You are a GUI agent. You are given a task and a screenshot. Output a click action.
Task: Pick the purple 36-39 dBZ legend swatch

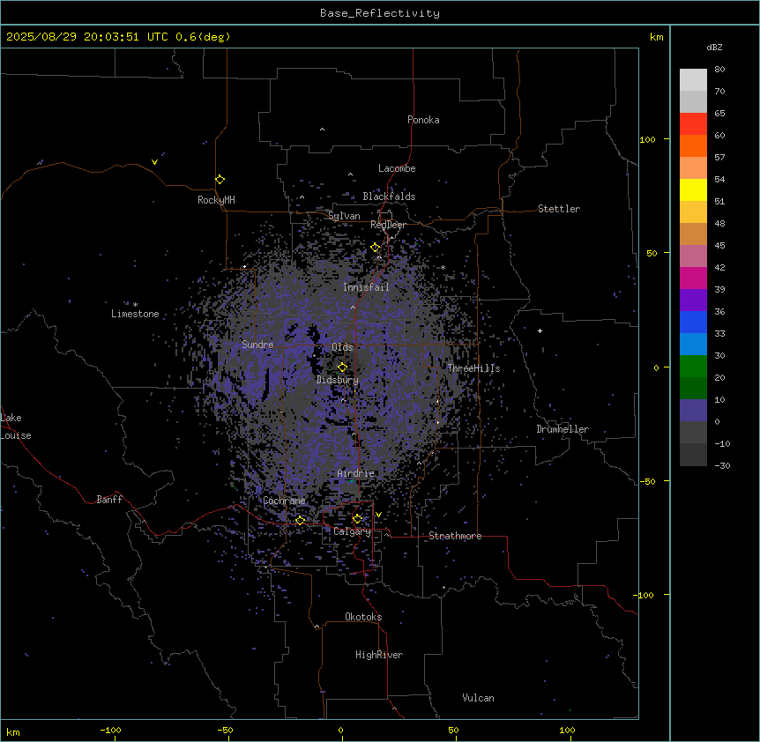point(693,301)
